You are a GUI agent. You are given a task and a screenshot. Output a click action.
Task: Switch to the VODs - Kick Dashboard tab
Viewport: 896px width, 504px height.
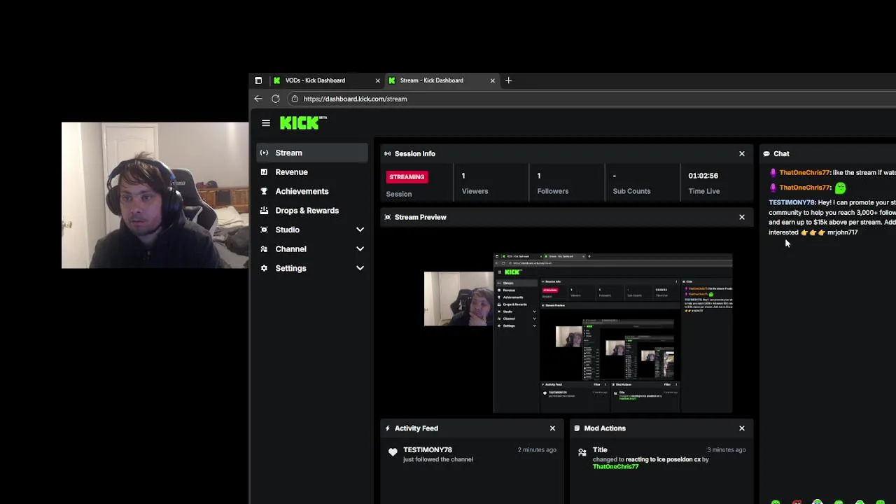click(326, 80)
